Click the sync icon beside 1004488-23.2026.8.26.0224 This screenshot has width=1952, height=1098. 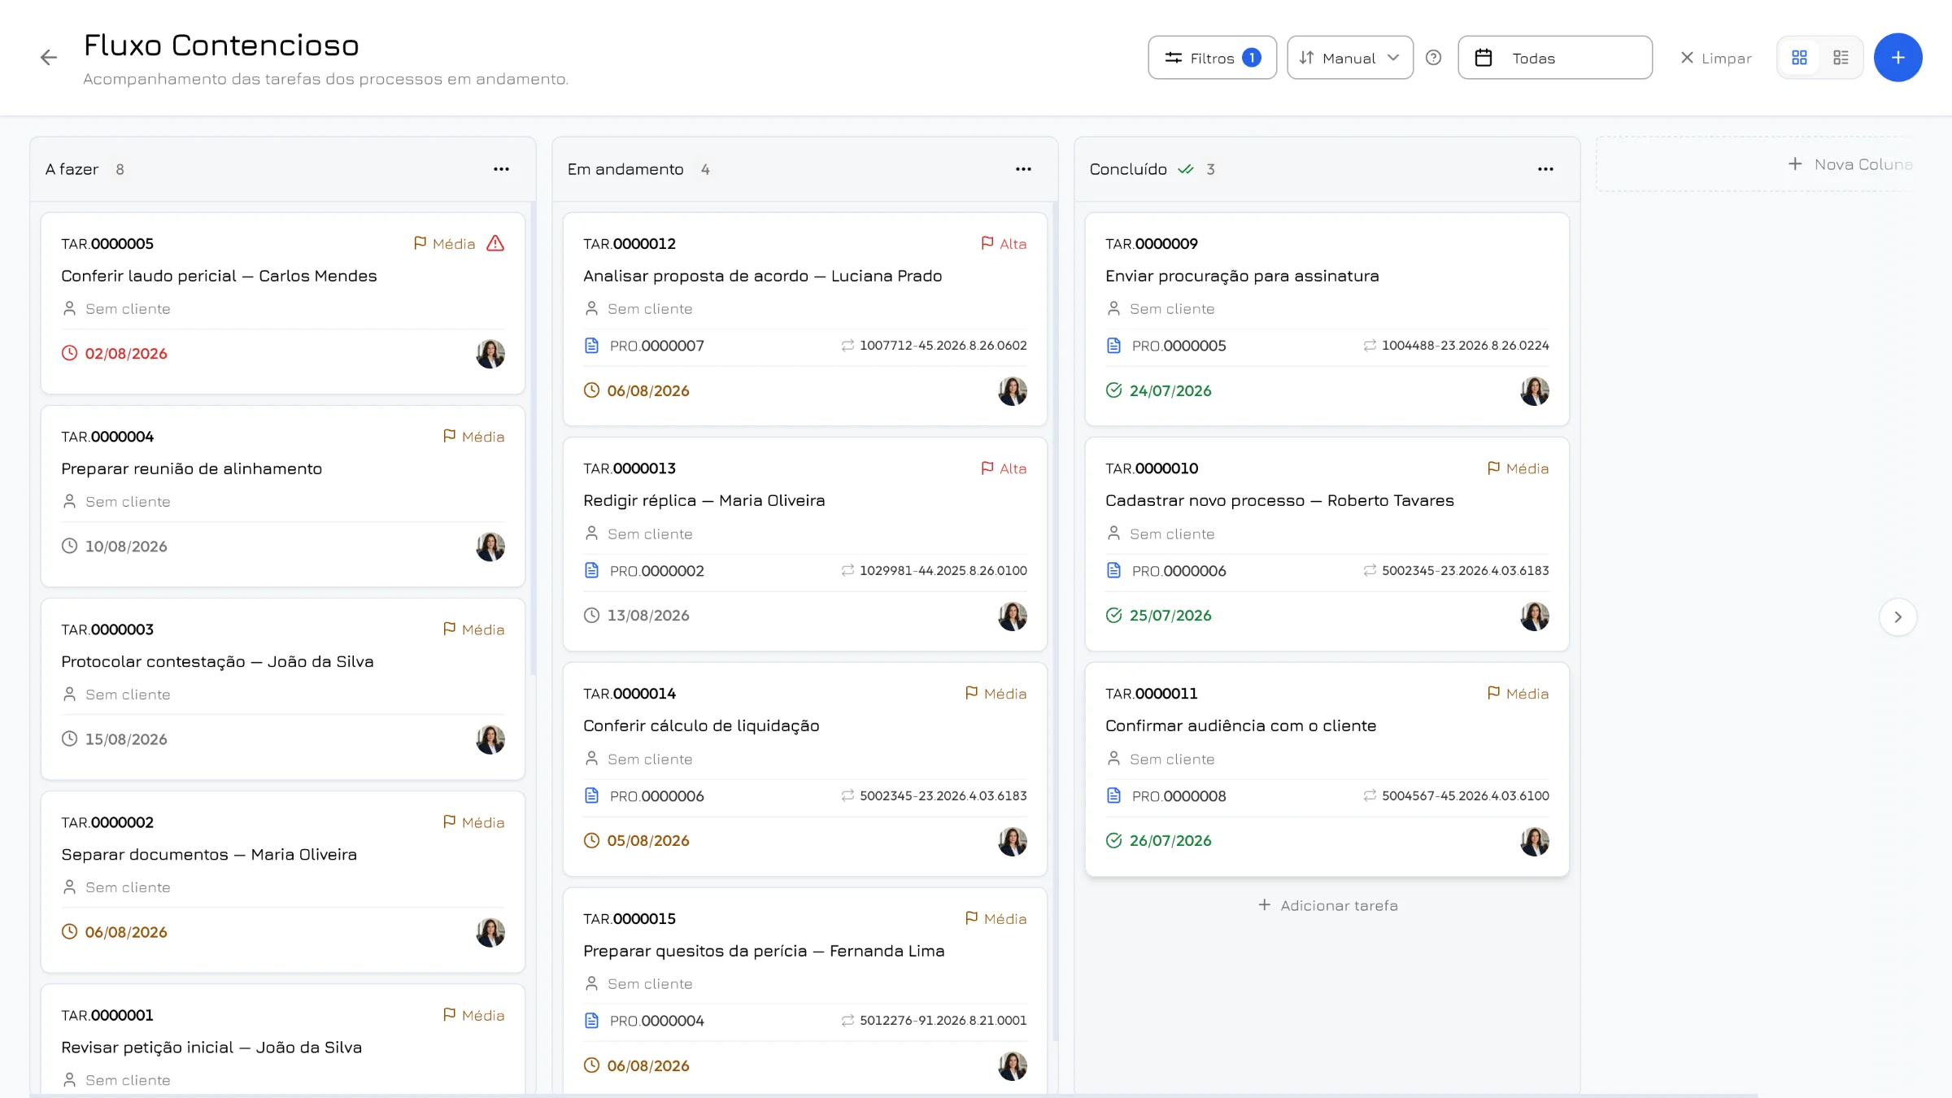click(x=1370, y=345)
